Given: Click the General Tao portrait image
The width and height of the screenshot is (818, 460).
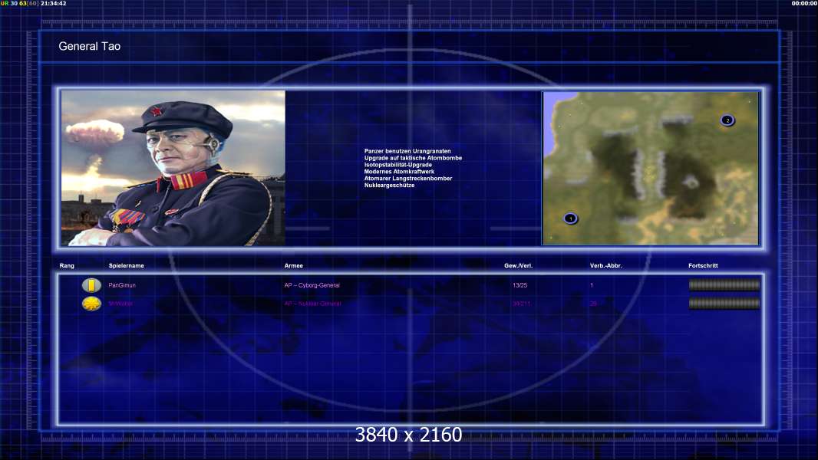Looking at the screenshot, I should click(173, 168).
